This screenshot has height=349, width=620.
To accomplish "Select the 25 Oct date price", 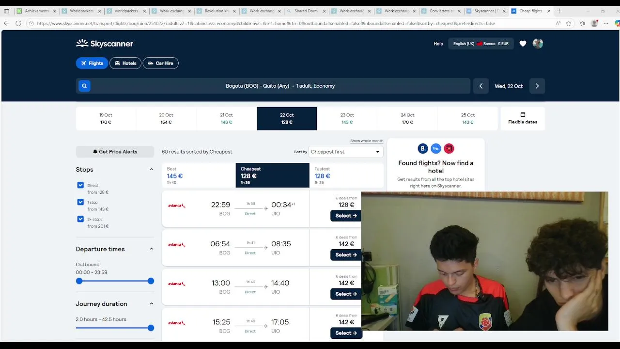I will coord(467,119).
